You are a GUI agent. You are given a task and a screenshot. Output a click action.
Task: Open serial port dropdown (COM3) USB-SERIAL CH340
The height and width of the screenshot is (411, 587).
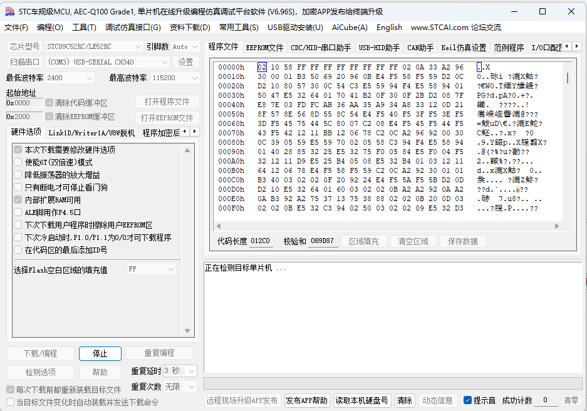pyautogui.click(x=108, y=62)
